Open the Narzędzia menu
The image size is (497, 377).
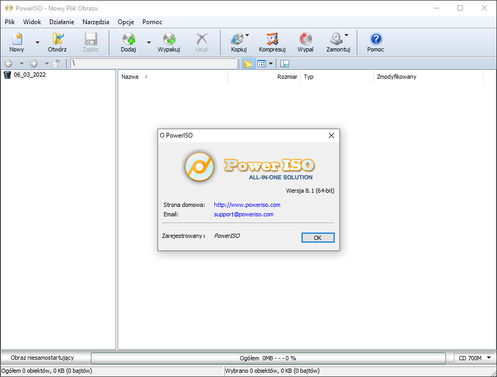pyautogui.click(x=96, y=22)
